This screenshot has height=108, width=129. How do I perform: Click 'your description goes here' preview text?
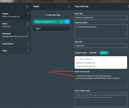[87, 66]
